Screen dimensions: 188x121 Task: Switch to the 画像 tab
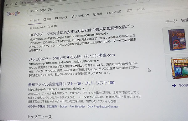(47, 19)
